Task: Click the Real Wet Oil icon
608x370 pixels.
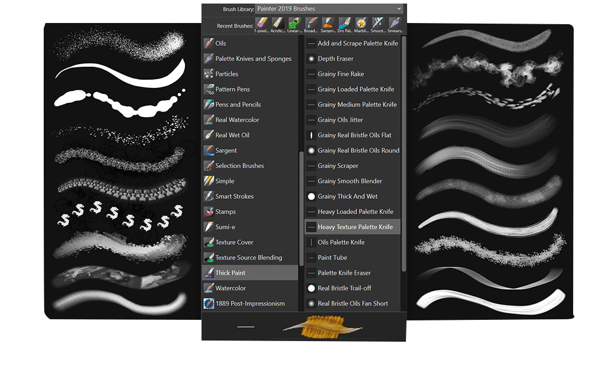Action: pos(209,135)
